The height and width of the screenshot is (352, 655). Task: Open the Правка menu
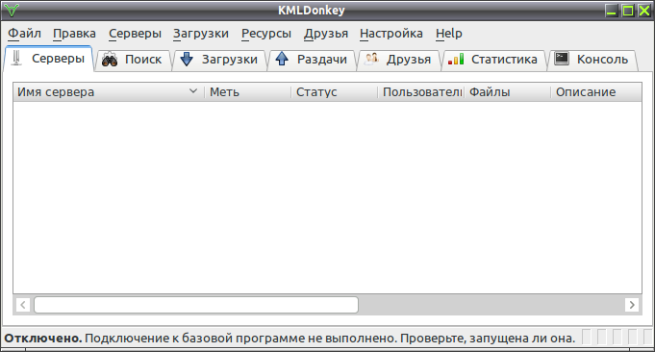pos(74,34)
